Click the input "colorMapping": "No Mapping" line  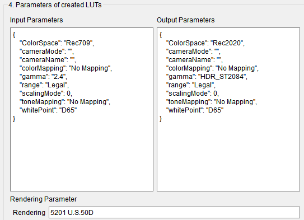66,68
